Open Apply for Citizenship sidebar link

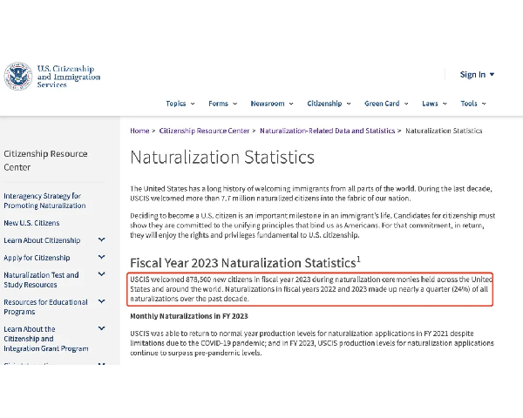tap(37, 258)
